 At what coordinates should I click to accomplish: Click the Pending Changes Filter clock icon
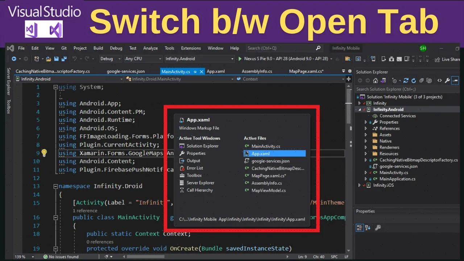coord(394,80)
